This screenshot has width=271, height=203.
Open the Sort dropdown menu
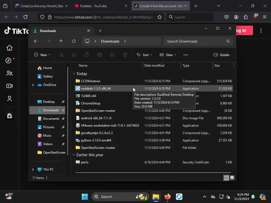coord(144,55)
